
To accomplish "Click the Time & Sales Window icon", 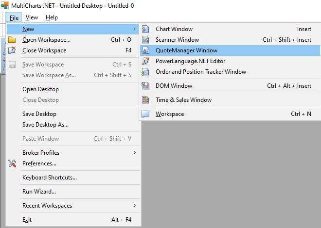I will (145, 100).
